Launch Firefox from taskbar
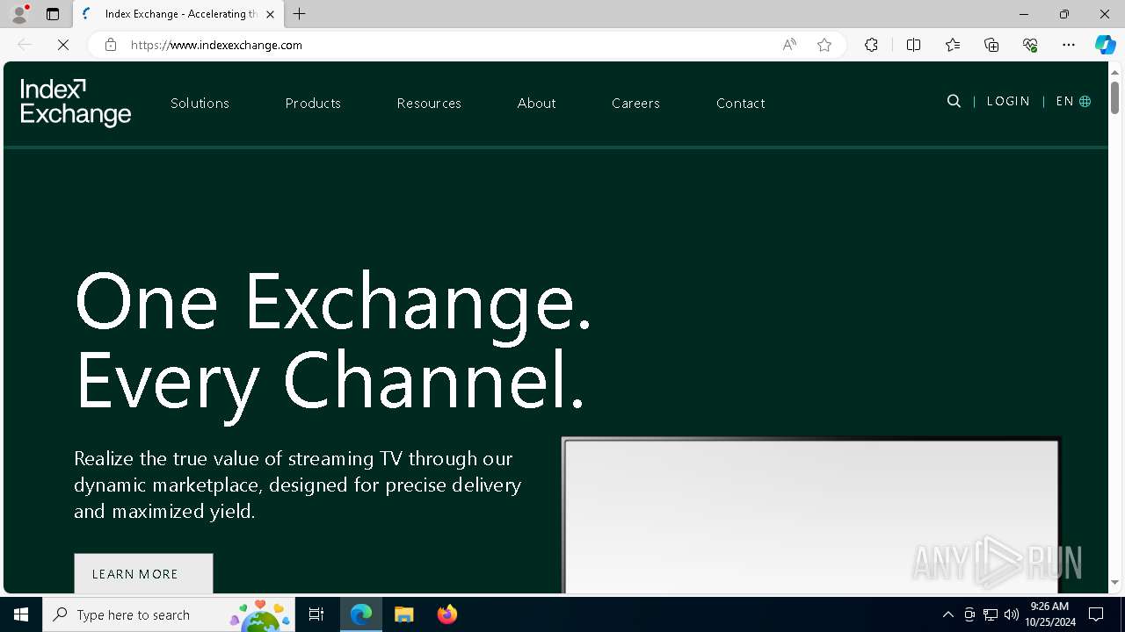Viewport: 1125px width, 632px height. tap(446, 614)
